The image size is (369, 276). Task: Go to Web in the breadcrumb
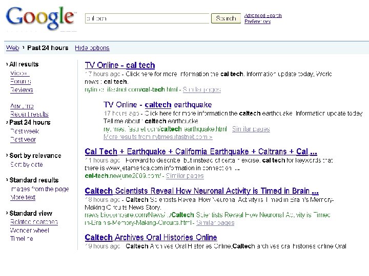point(12,48)
